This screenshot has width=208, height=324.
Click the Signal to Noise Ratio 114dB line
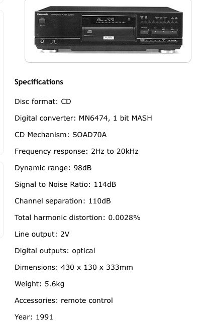(x=65, y=184)
